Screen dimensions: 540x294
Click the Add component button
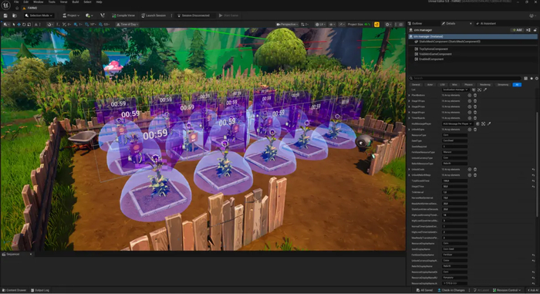click(x=518, y=30)
